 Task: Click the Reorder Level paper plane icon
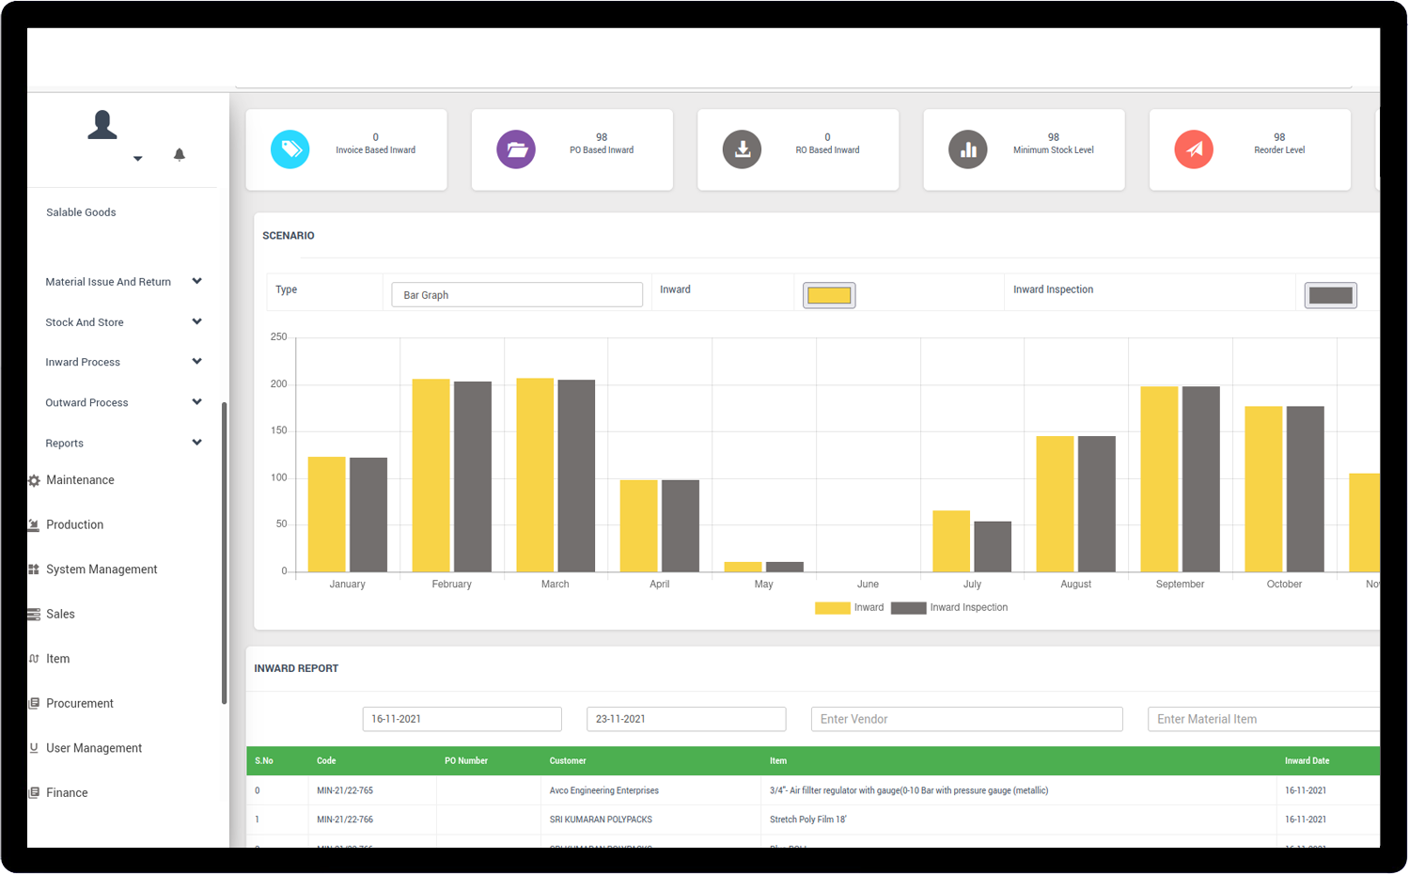1194,149
